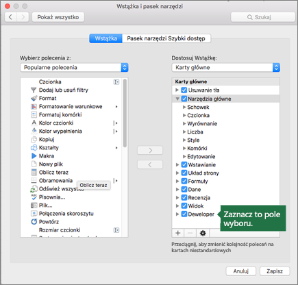Select the Edytowanie group in the tree
The width and height of the screenshot is (298, 285).
[x=201, y=156]
